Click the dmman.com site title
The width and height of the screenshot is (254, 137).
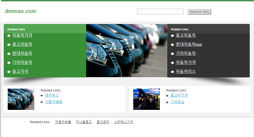(x=20, y=11)
